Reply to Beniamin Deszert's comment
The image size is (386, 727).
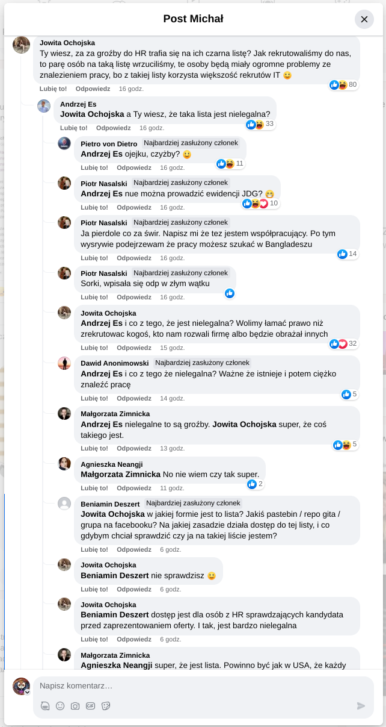(134, 549)
